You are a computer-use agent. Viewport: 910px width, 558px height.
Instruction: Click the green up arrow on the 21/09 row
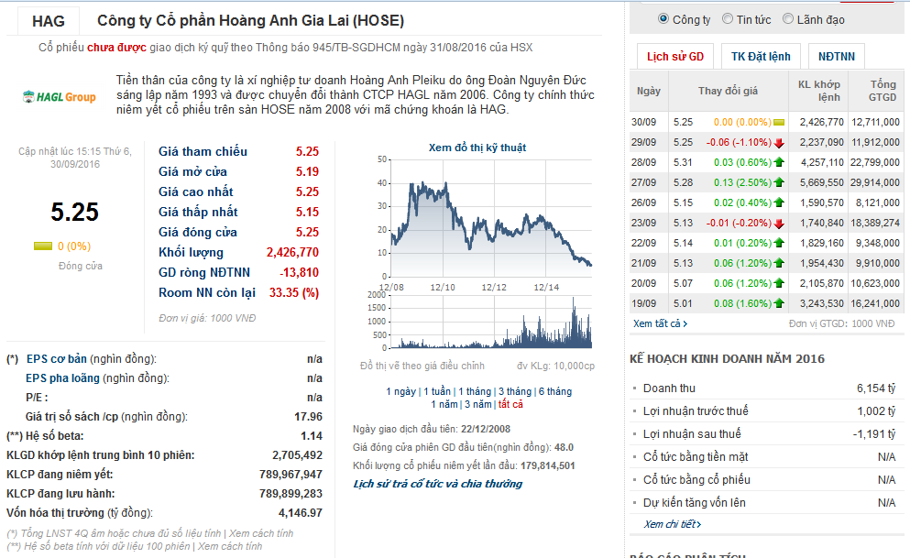779,263
